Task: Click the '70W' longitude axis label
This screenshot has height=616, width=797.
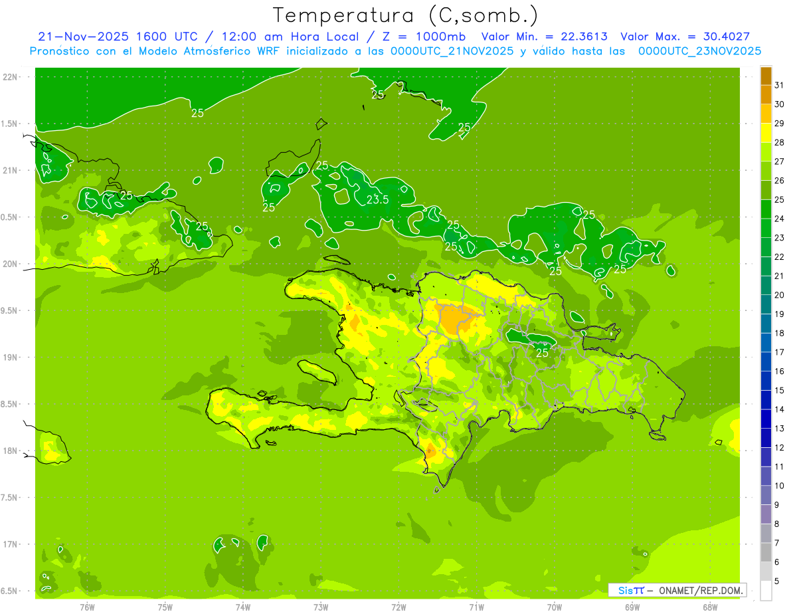Action: pos(554,607)
